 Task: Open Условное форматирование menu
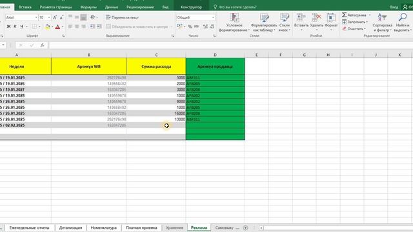coord(234,23)
